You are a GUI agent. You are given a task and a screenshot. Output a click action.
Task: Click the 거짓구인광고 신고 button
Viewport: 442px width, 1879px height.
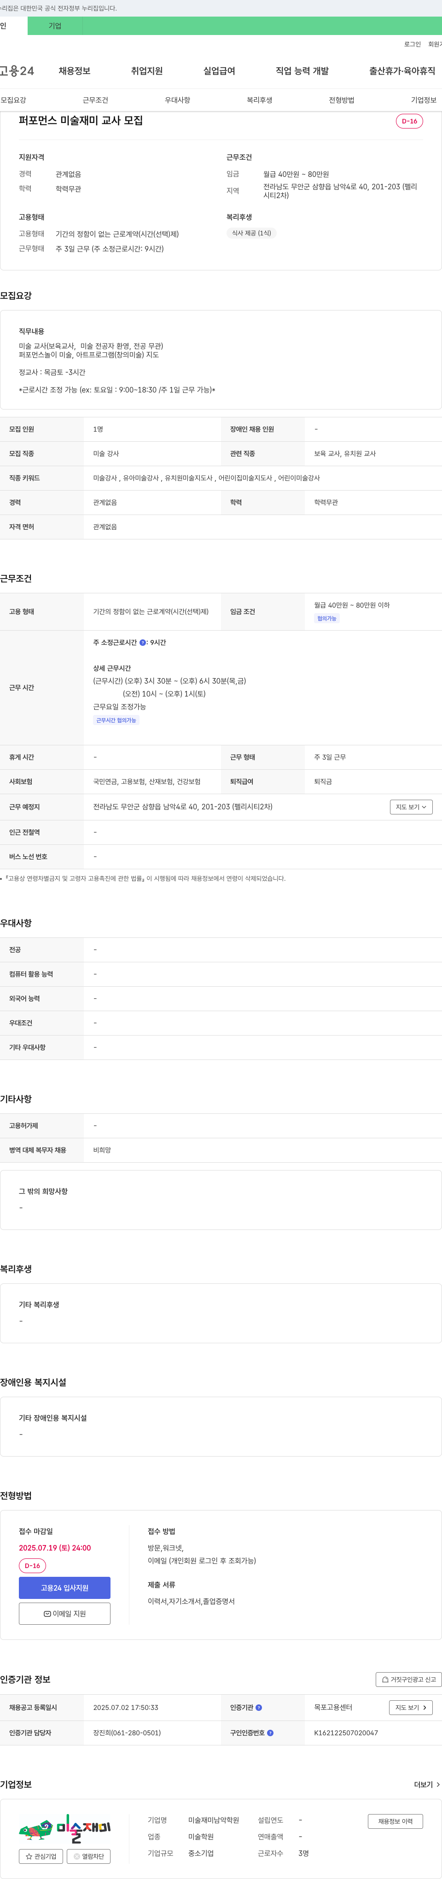coord(408,1679)
